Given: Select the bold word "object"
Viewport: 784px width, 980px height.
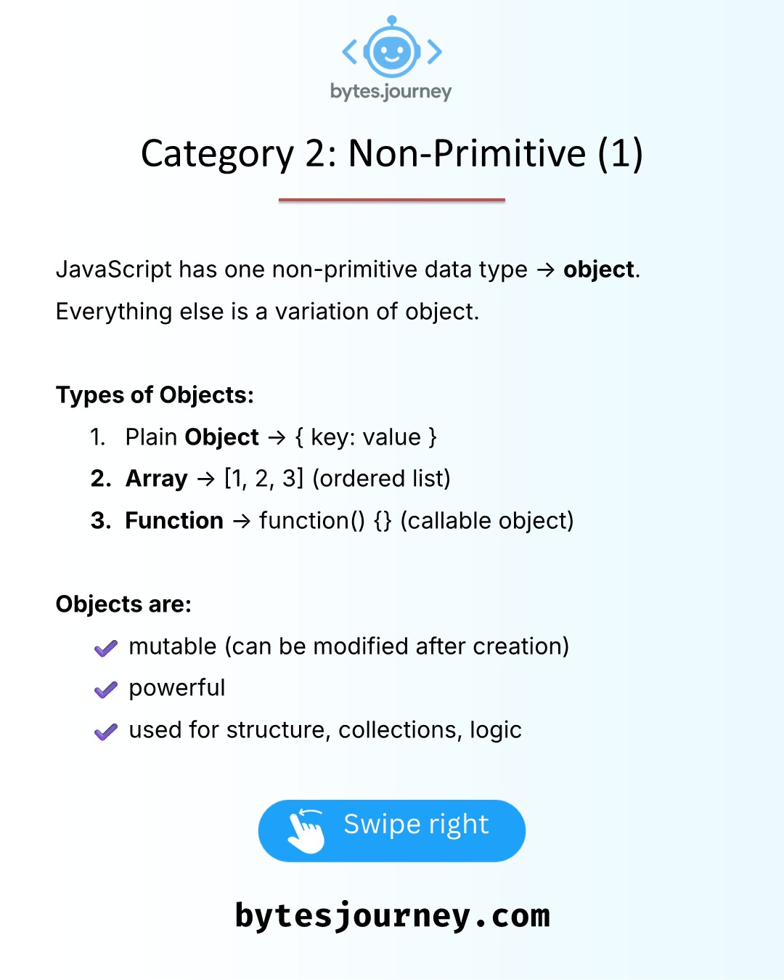Looking at the screenshot, I should click(x=599, y=270).
